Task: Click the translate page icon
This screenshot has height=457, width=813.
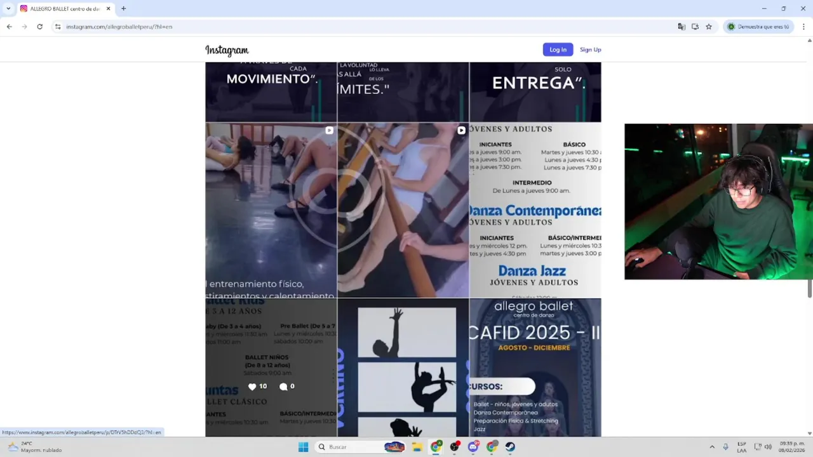Action: 682,27
